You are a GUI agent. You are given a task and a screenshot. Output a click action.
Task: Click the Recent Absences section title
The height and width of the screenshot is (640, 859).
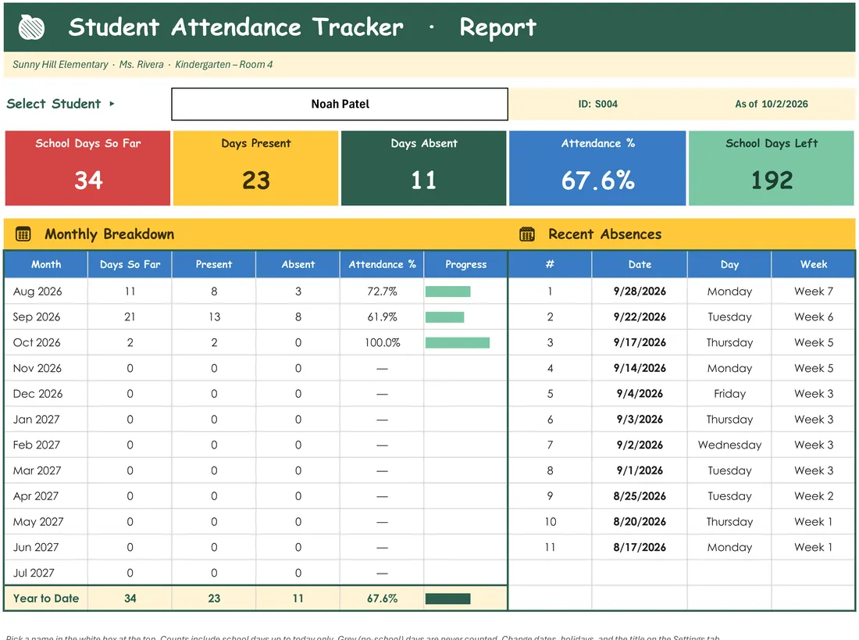tap(604, 234)
